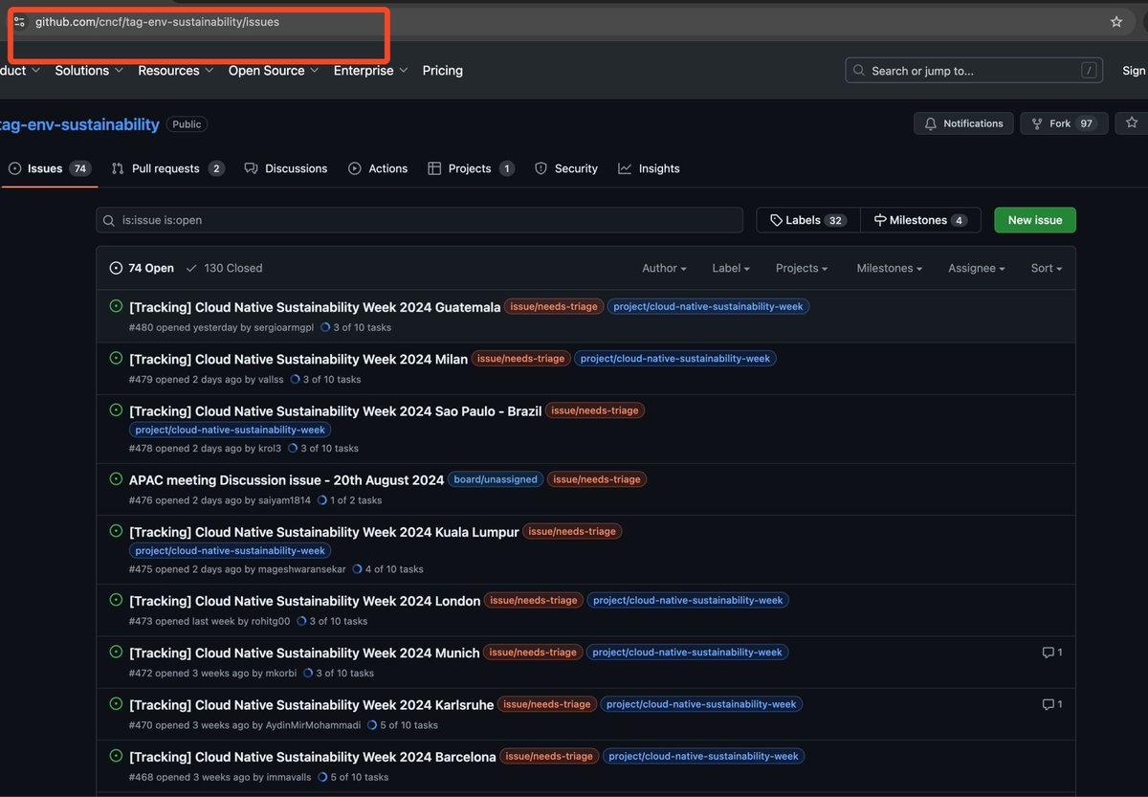Click the Fork button

(x=1064, y=123)
